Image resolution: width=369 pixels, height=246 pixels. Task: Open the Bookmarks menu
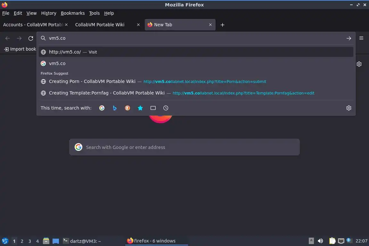[73, 13]
